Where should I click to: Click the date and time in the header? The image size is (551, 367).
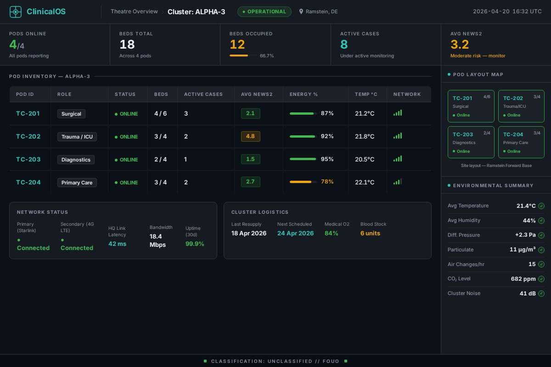(507, 12)
